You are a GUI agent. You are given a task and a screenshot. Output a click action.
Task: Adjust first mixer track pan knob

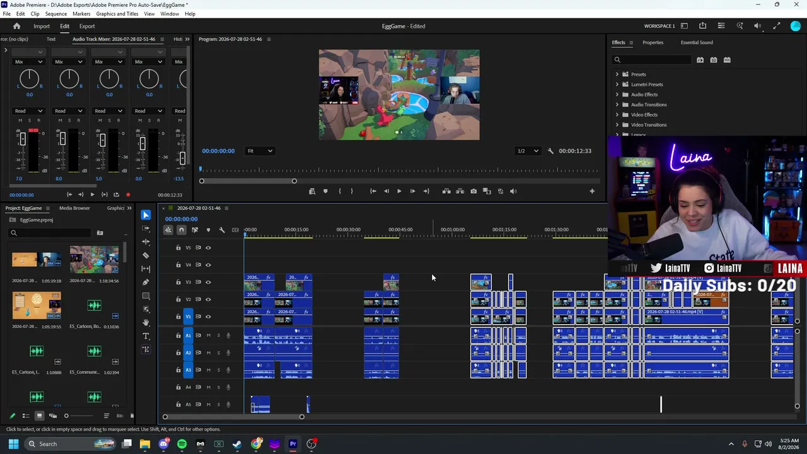29,79
